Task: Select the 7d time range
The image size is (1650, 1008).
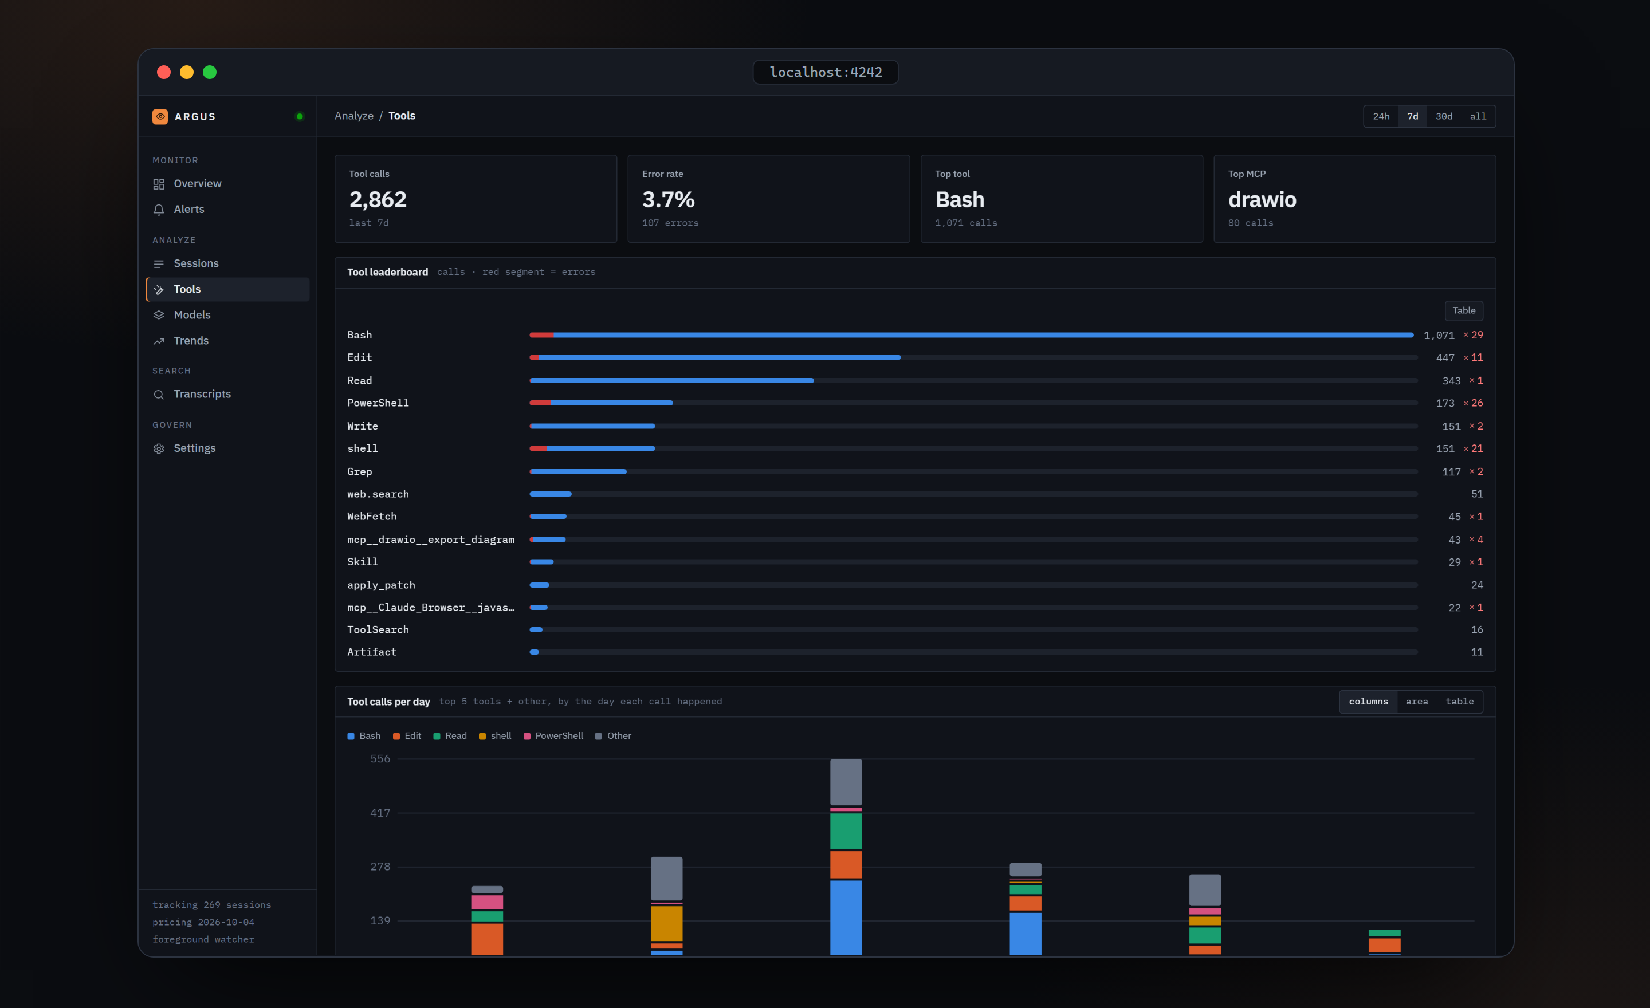Action: 1412,116
